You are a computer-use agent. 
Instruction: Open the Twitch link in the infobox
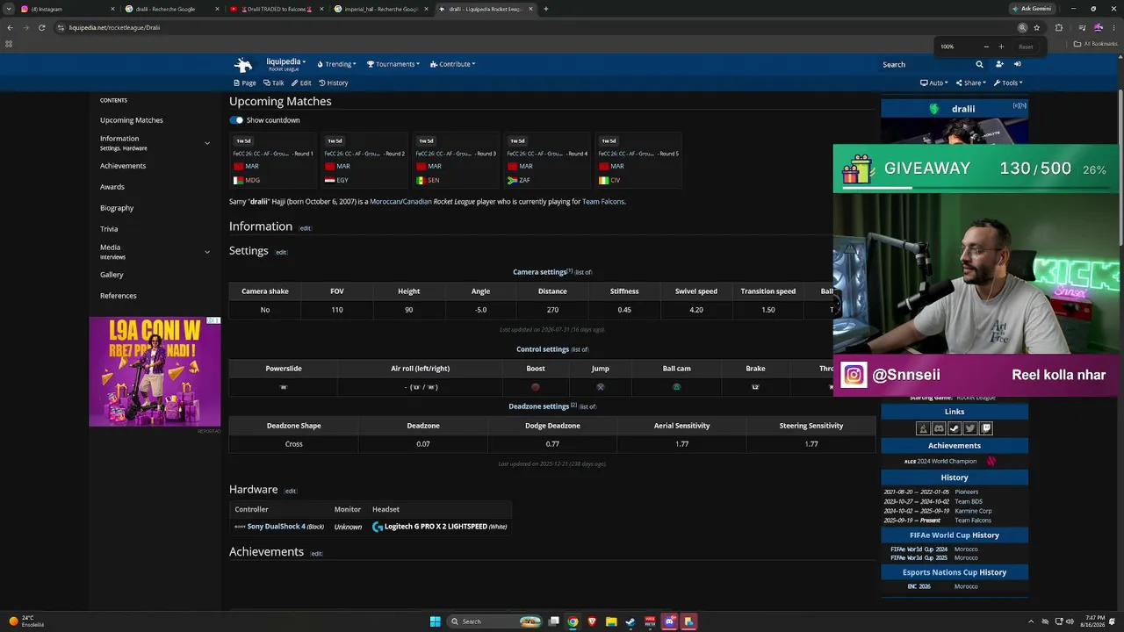click(x=986, y=428)
